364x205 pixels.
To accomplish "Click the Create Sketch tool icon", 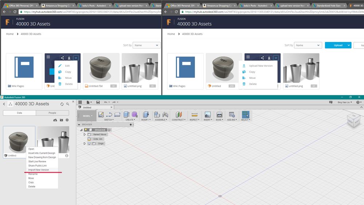I will click(x=101, y=115).
